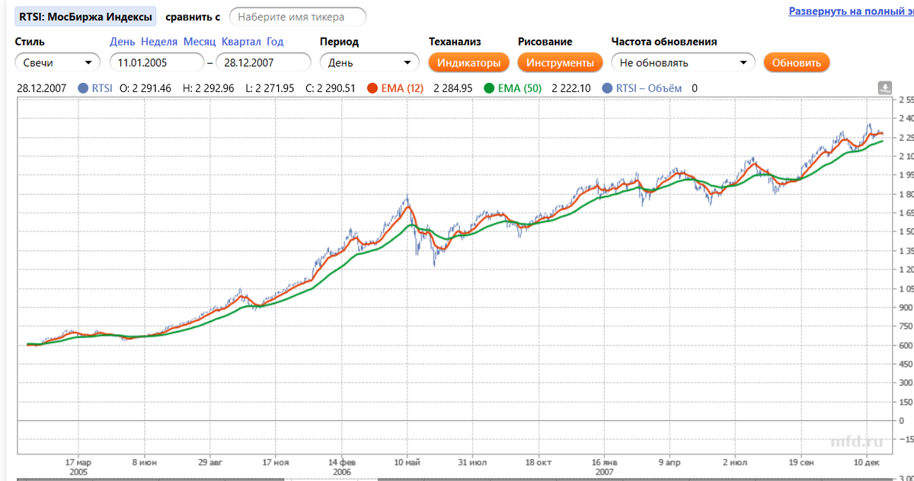Click the Обновить button
914x481 pixels.
pyautogui.click(x=797, y=62)
